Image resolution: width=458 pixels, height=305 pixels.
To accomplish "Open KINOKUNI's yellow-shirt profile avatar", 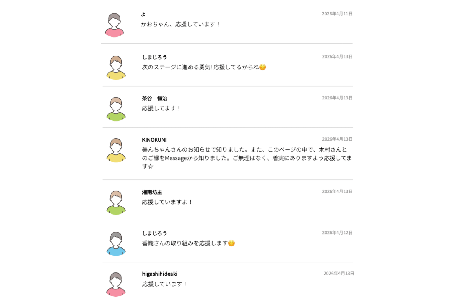I will click(116, 150).
